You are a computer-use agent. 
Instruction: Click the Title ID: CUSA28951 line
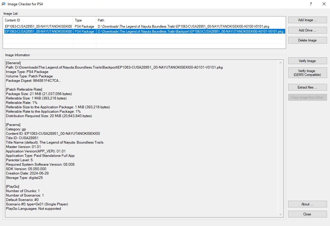point(22,138)
